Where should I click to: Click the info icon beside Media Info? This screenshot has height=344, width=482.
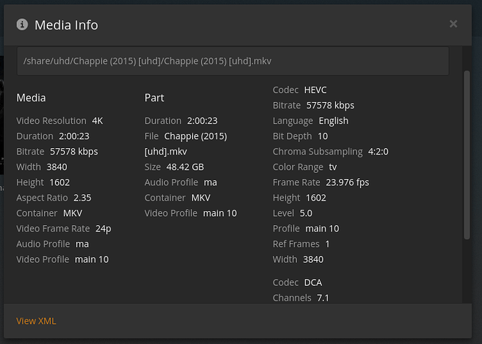[x=22, y=24]
